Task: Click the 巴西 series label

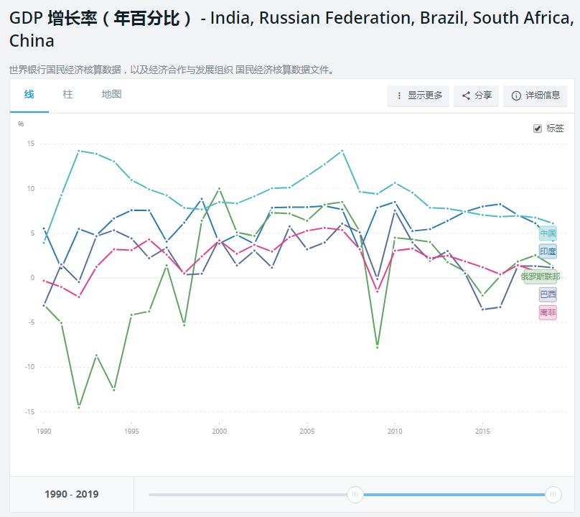Action: pyautogui.click(x=548, y=294)
